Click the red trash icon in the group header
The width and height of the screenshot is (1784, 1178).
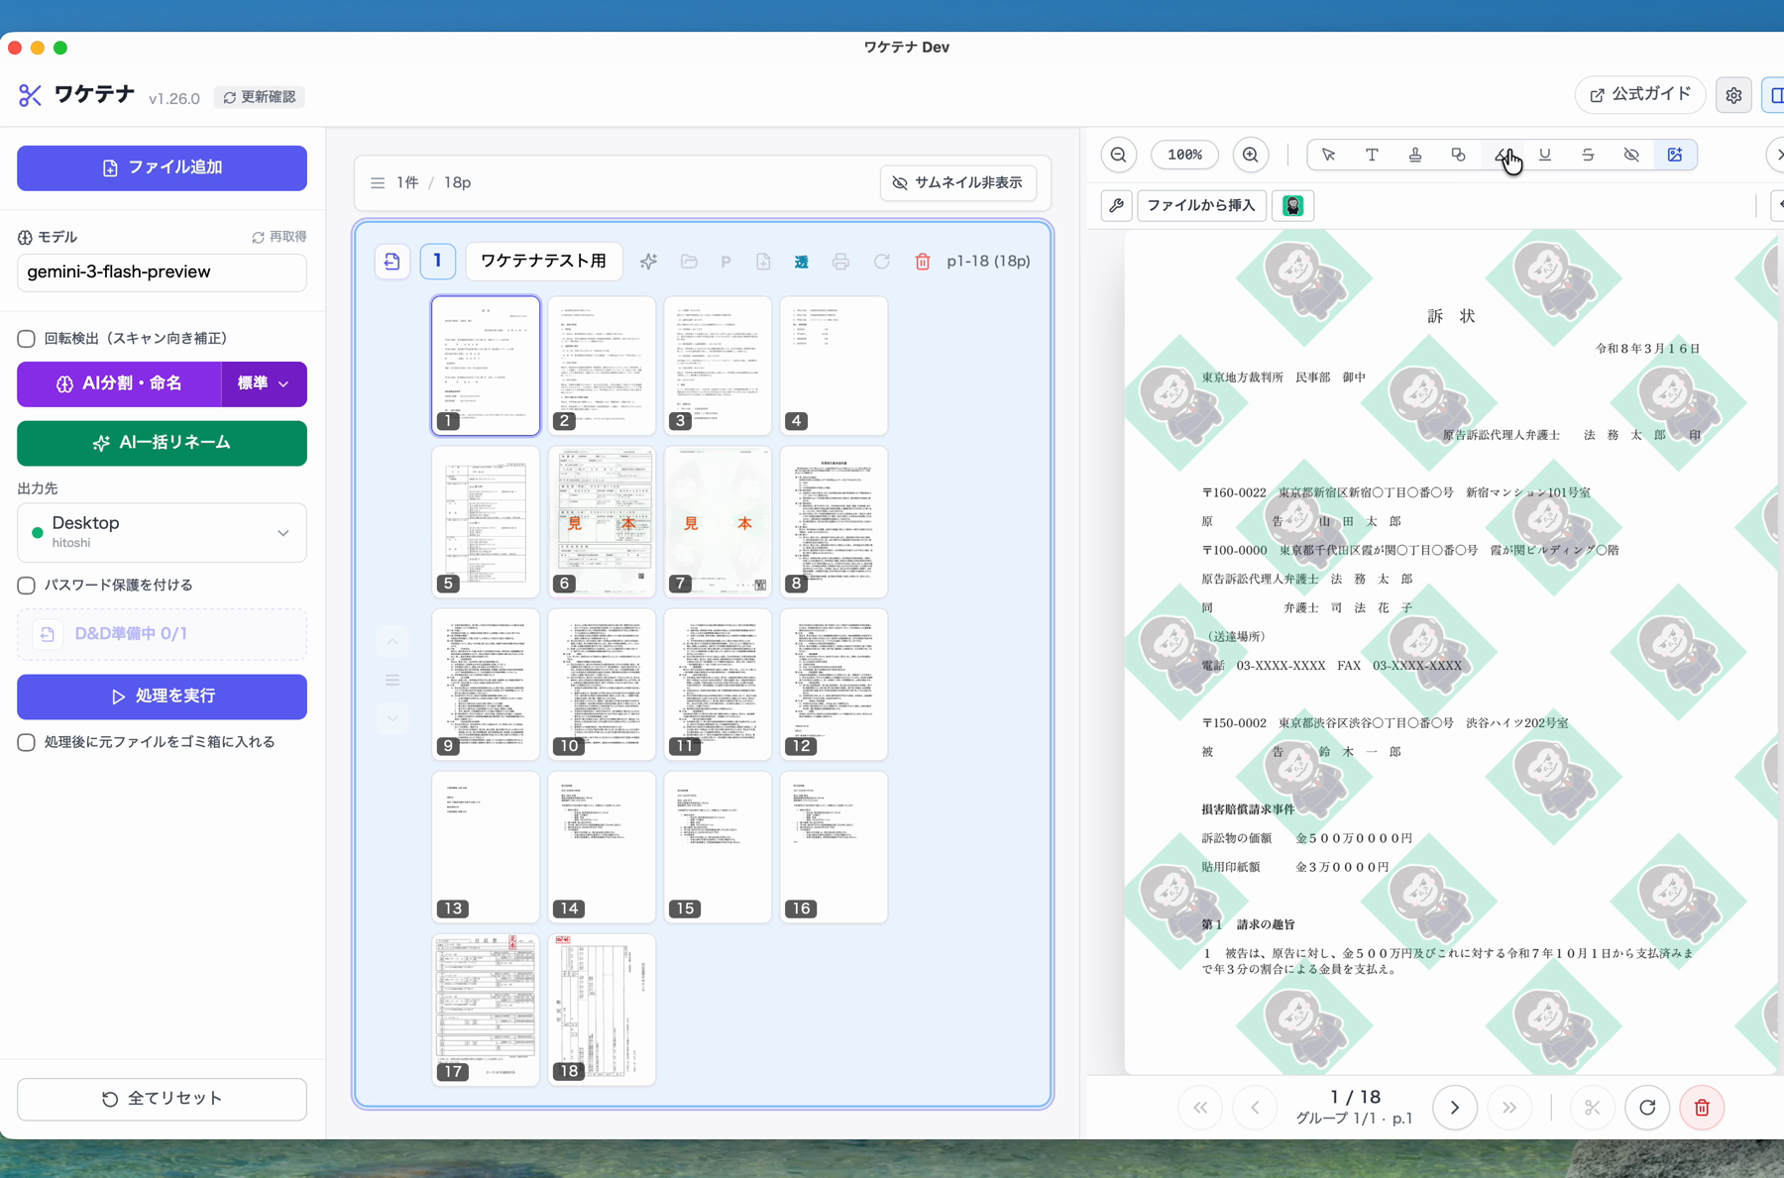923,262
